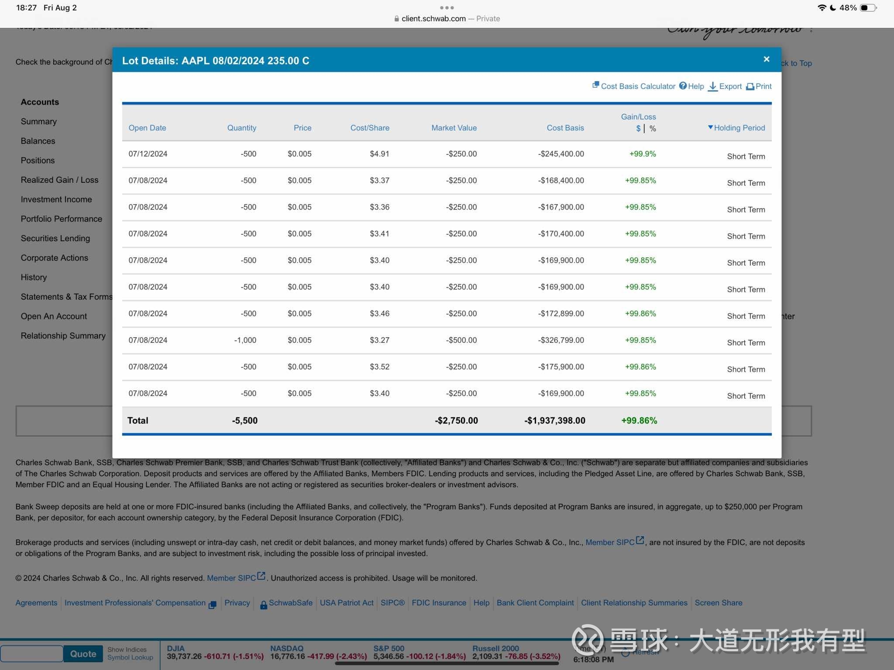Image resolution: width=894 pixels, height=670 pixels.
Task: Tap the three-dot multitasking control
Action: click(447, 7)
